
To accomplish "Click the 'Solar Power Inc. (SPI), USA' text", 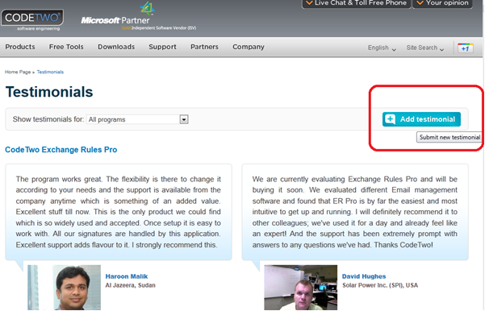I will coord(380,285).
